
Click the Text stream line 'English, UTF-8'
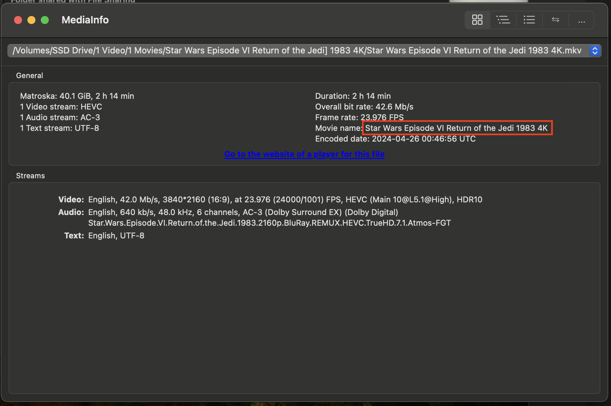(116, 236)
